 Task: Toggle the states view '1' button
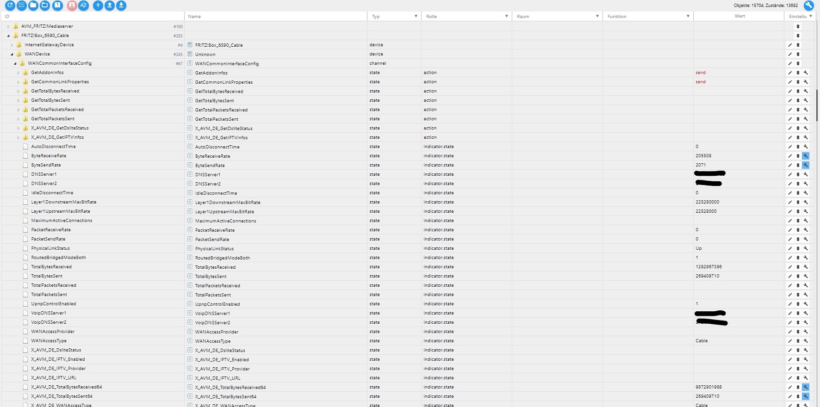[x=57, y=6]
